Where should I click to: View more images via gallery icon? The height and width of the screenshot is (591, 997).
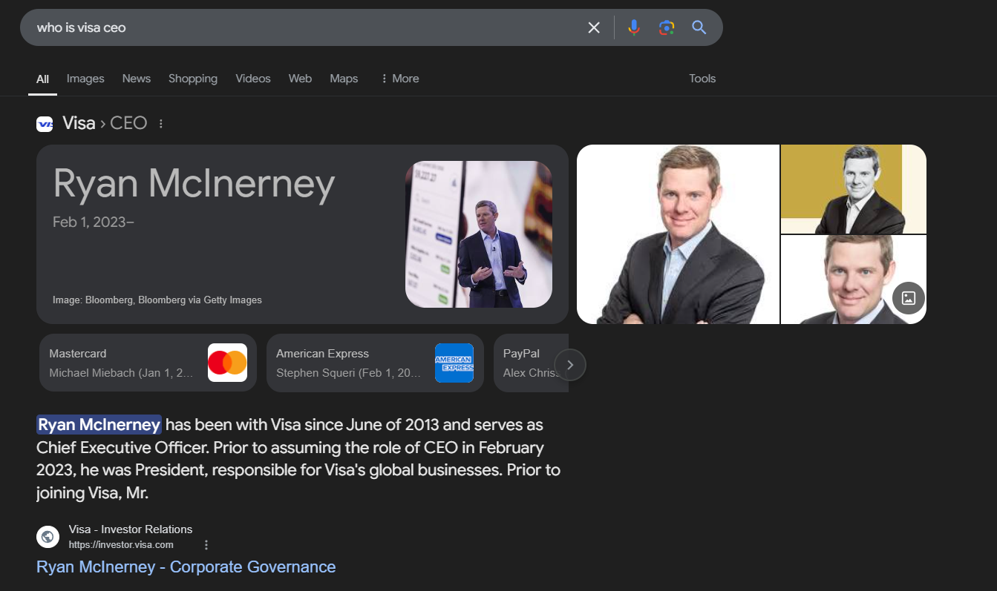tap(909, 298)
